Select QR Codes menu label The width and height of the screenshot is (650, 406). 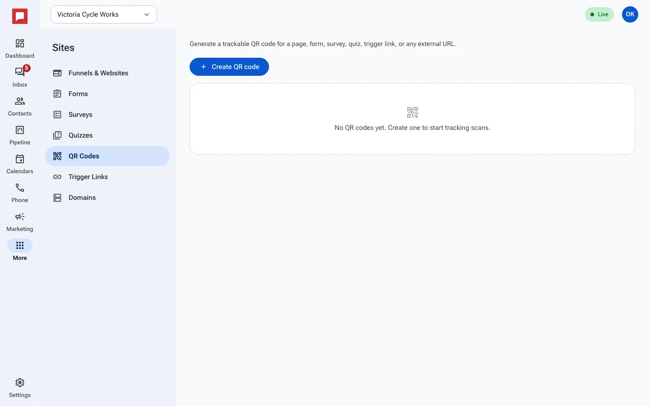(84, 156)
